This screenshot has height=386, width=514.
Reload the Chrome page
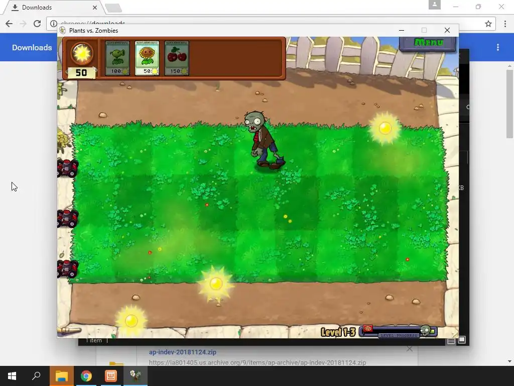pyautogui.click(x=37, y=24)
